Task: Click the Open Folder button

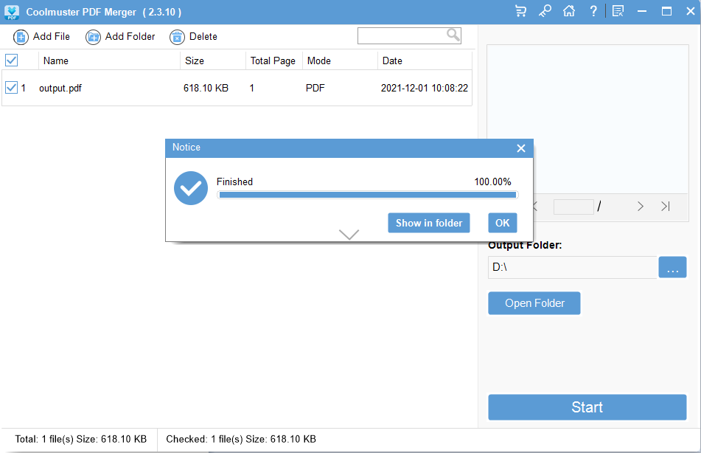Action: click(534, 303)
